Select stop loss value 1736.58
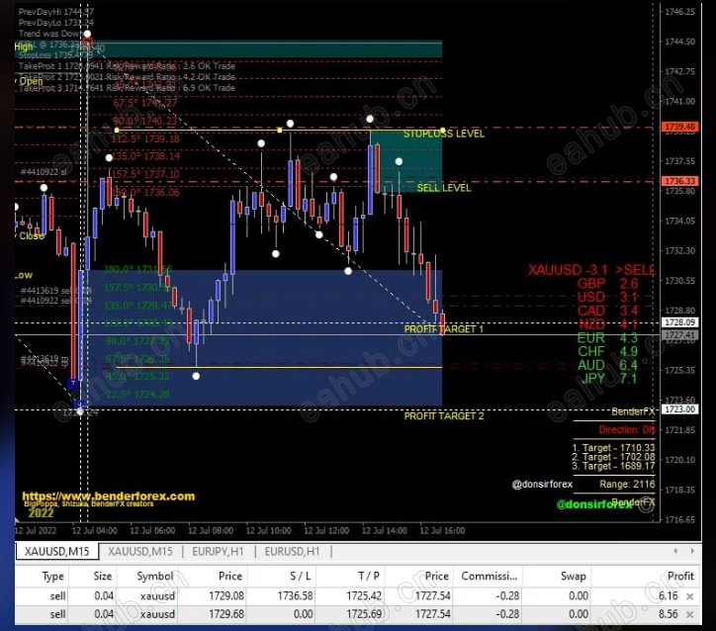This screenshot has height=631, width=716. click(x=295, y=595)
